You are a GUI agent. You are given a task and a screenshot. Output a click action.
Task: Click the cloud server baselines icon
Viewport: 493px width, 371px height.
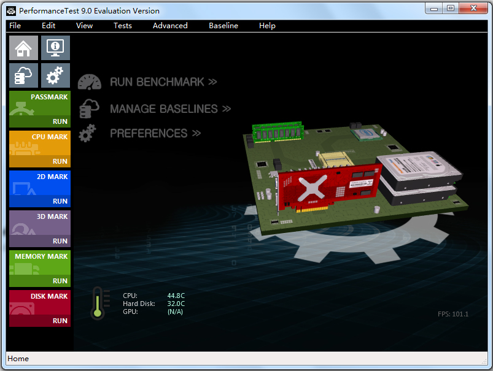point(23,75)
